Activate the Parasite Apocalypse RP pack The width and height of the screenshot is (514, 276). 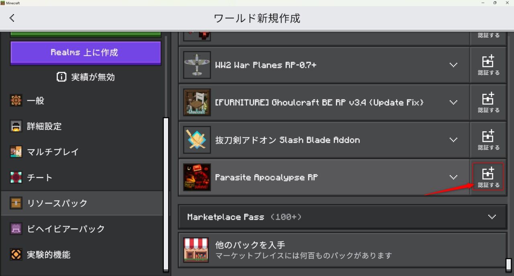click(488, 177)
